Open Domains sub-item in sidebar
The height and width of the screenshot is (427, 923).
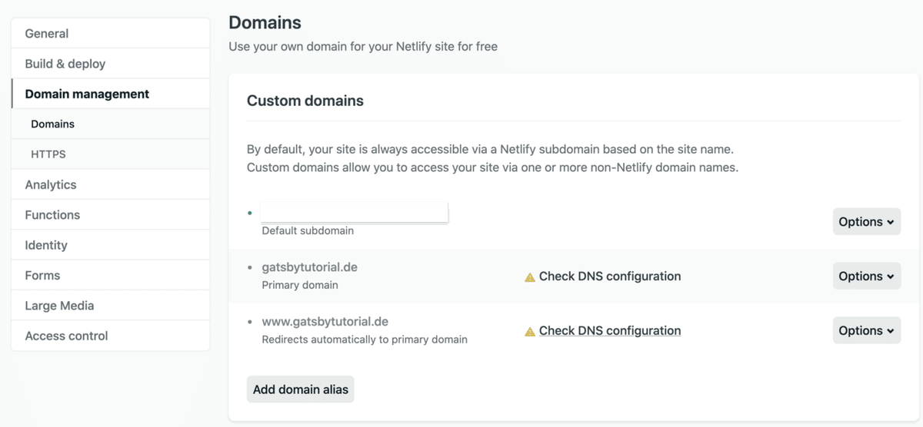tap(53, 124)
